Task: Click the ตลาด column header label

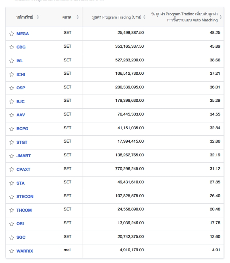Action: [67, 17]
